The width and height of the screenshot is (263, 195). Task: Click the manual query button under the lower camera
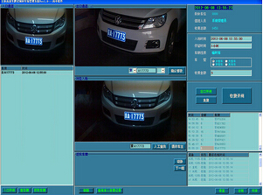pos(160,147)
